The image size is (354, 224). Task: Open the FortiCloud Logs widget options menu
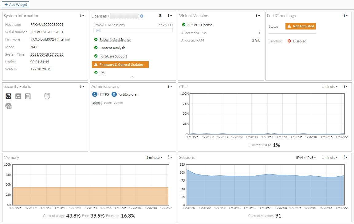(x=345, y=16)
